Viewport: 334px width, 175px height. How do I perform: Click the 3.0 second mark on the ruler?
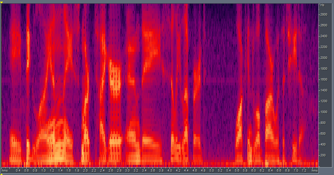[127, 171]
